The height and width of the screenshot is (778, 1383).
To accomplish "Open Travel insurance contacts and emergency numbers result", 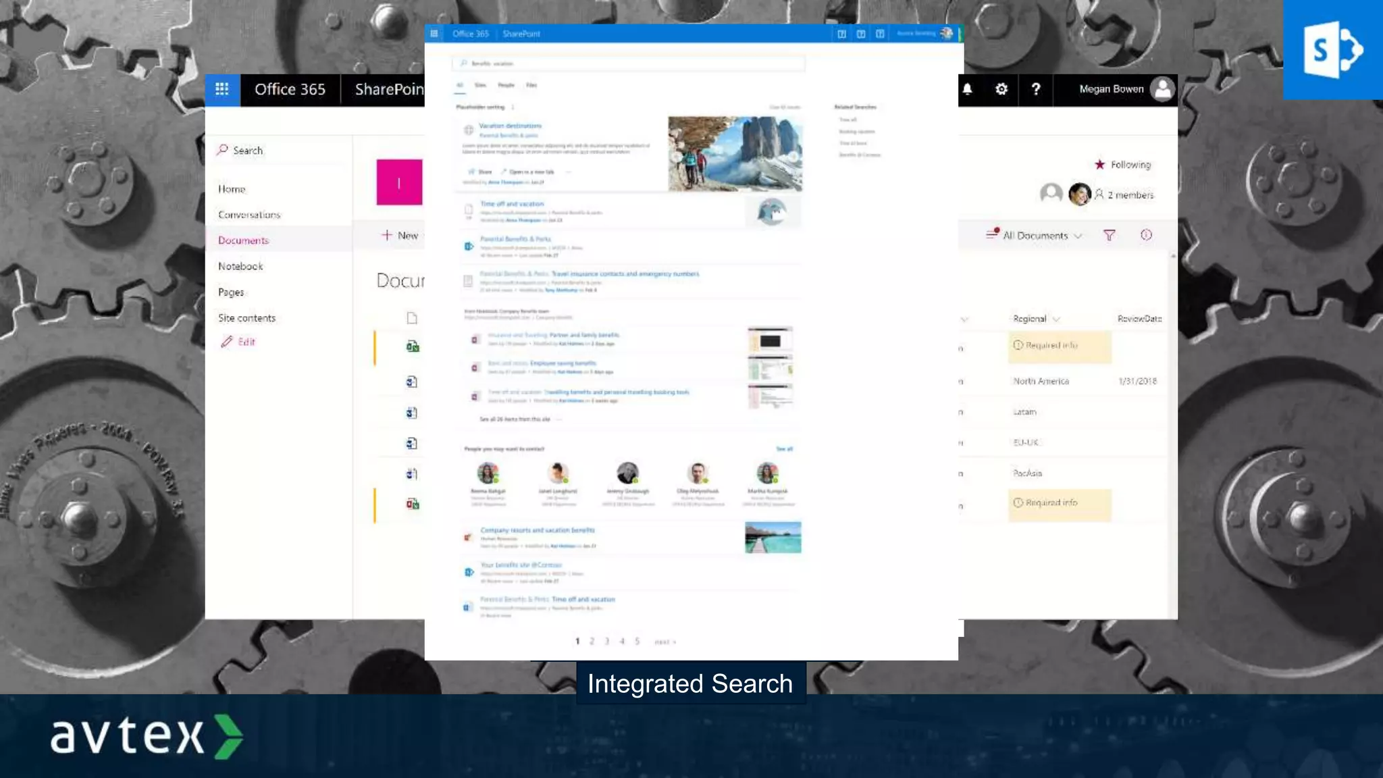I will pyautogui.click(x=625, y=274).
